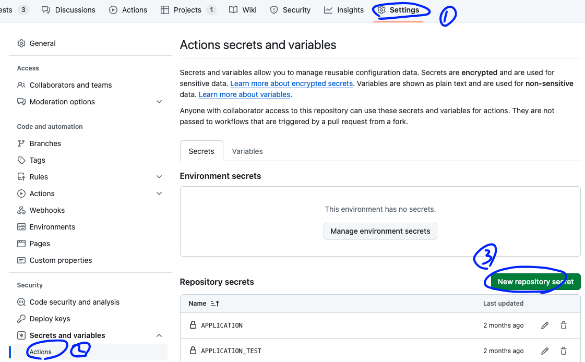This screenshot has height=362, width=585.
Task: Open the Learn more about variables link
Action: coord(244,94)
